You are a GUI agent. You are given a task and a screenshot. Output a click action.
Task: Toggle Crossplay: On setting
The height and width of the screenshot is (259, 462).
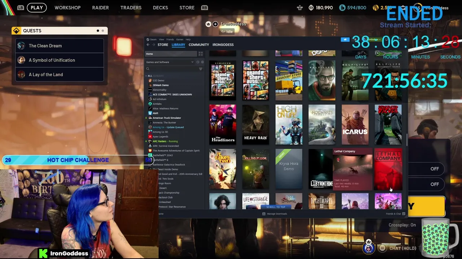402,225
